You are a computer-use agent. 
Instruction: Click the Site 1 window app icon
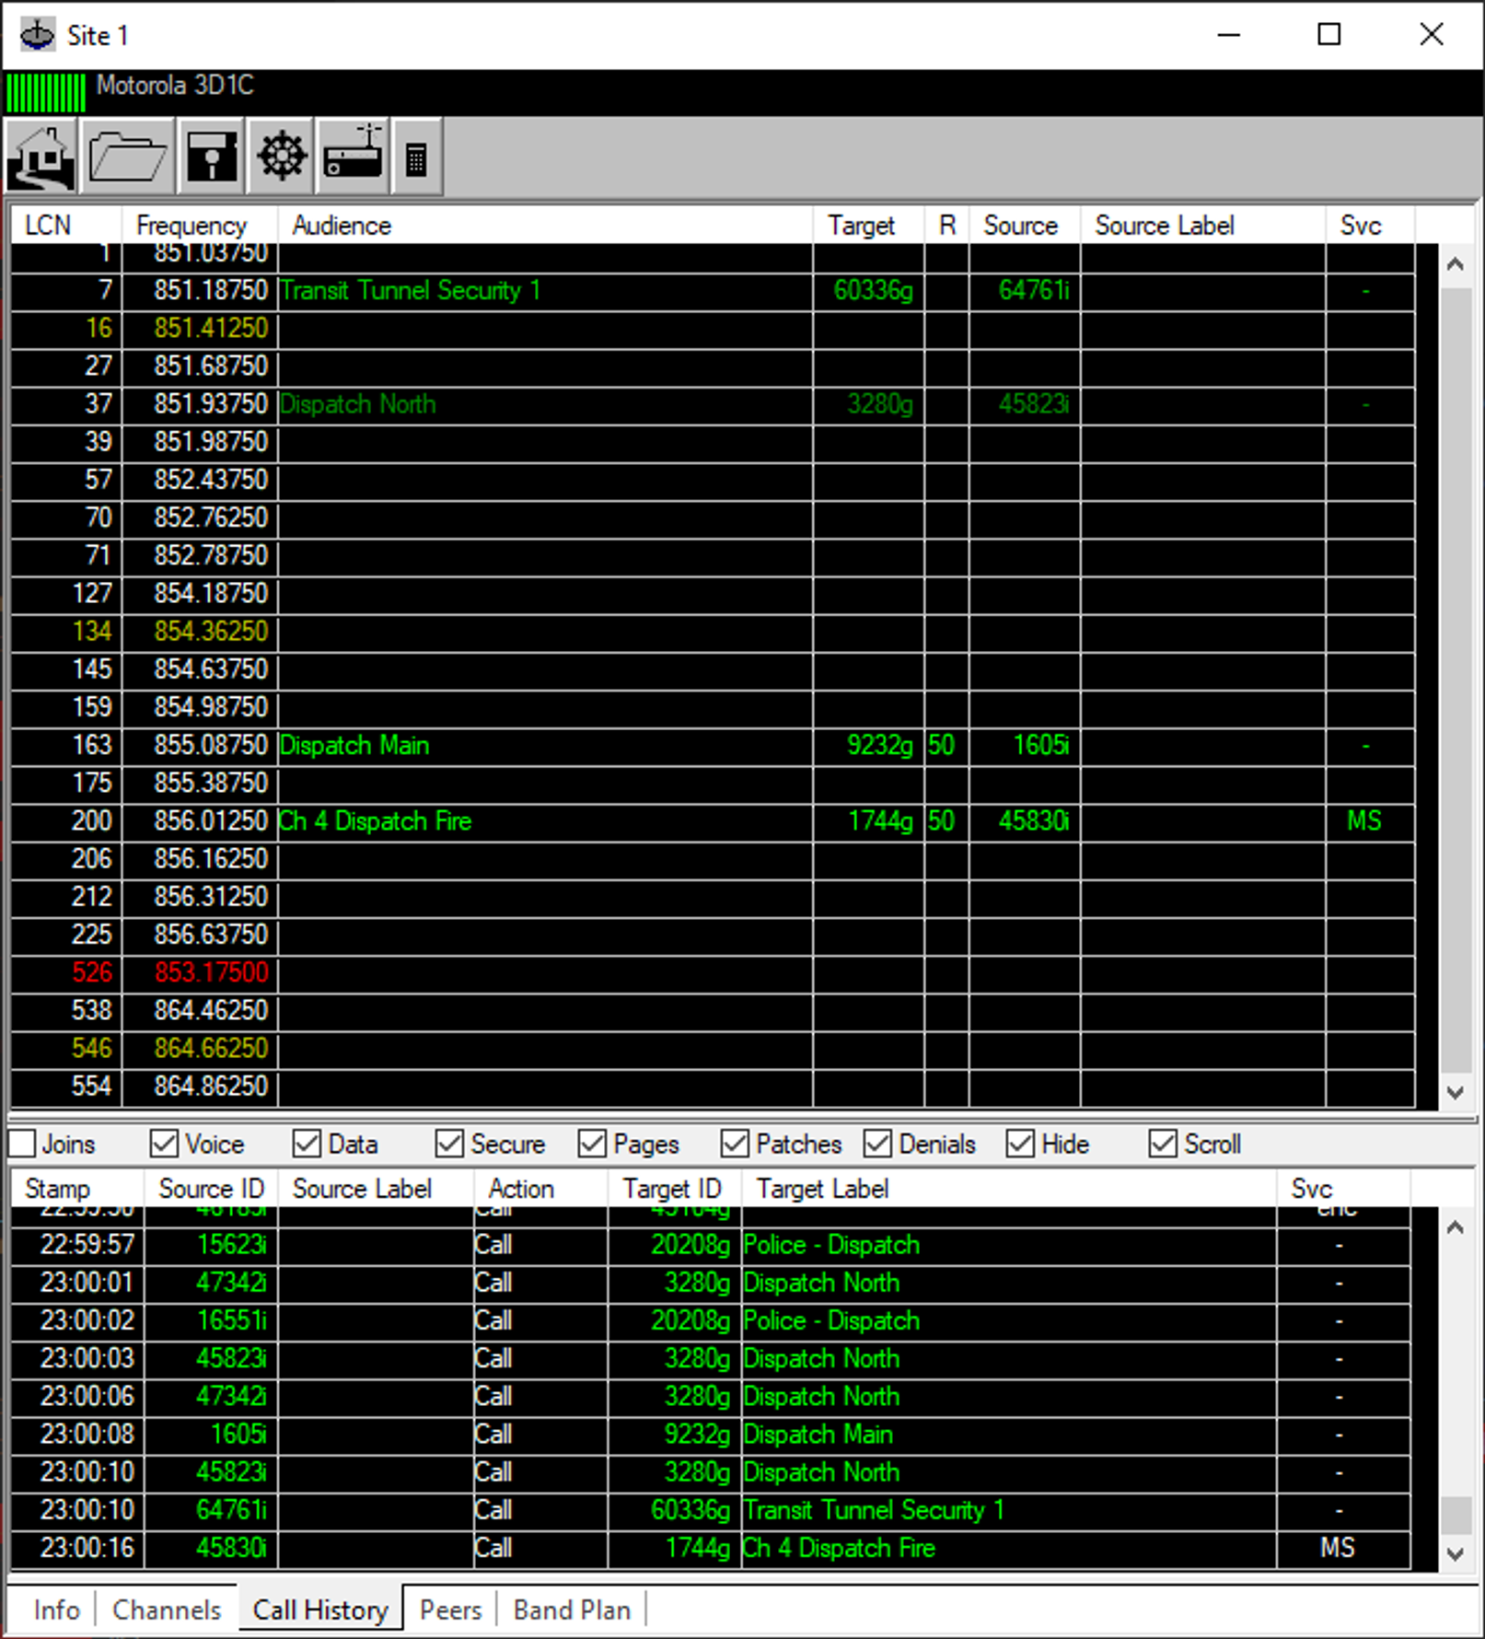click(x=38, y=35)
